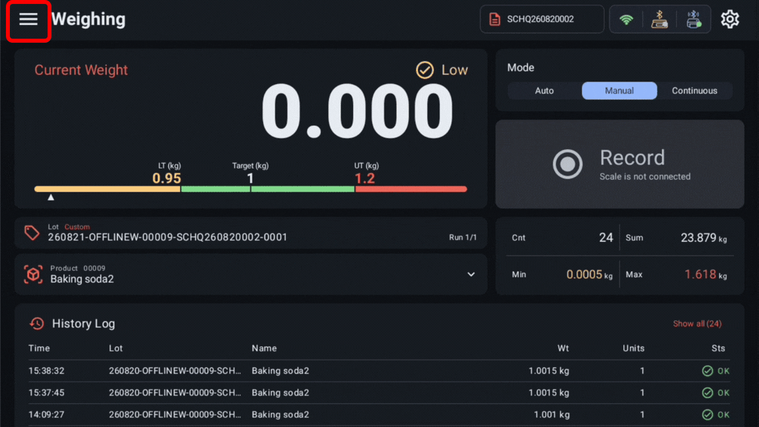Click the current weight reading 0.000

click(356, 111)
